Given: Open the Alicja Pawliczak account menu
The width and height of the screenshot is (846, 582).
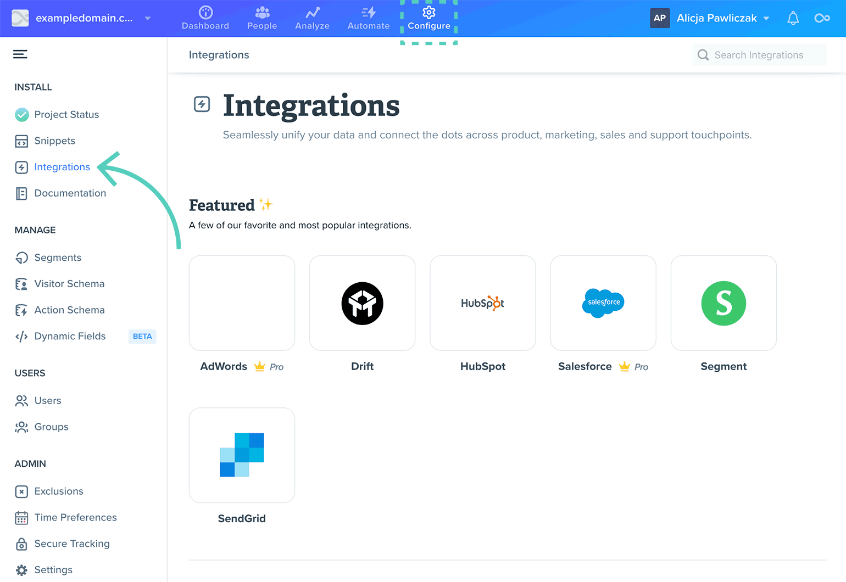Looking at the screenshot, I should [722, 18].
